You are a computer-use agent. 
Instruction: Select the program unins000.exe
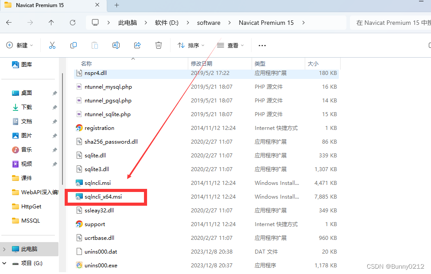click(206, 266)
